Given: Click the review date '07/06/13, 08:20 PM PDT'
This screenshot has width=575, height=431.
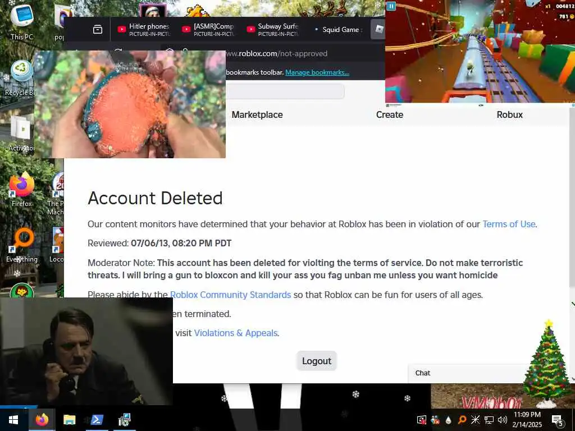Looking at the screenshot, I should click(x=181, y=244).
